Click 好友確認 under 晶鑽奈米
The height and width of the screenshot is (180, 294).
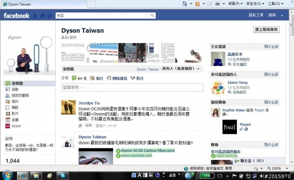pos(239,64)
